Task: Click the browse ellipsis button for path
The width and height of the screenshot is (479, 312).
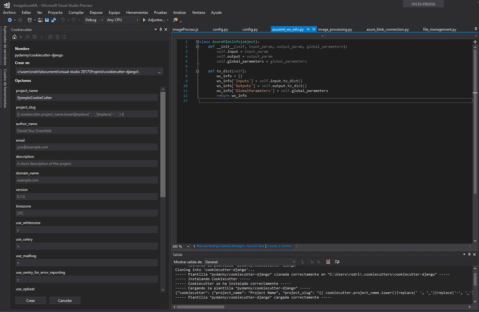Action: pos(159,72)
